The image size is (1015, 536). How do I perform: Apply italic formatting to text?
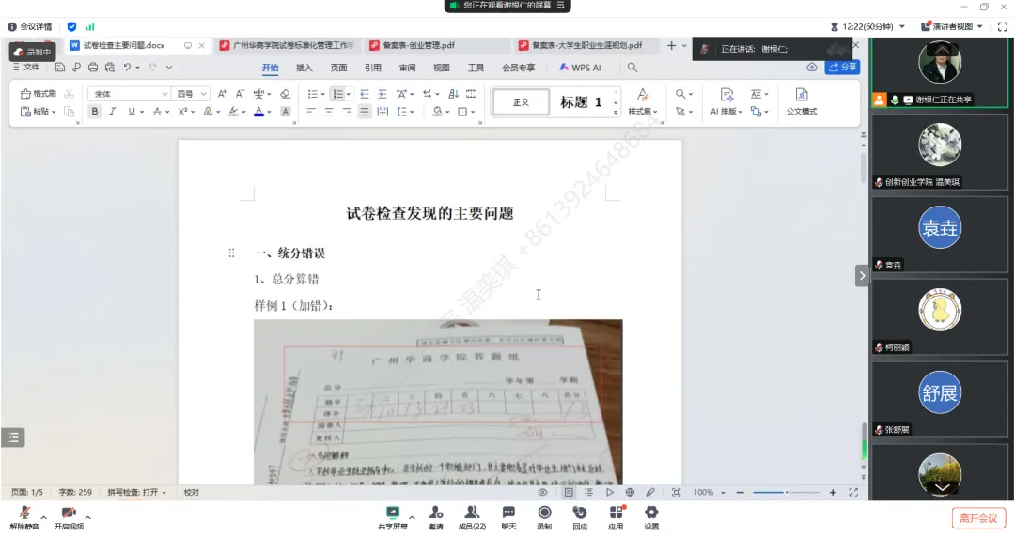112,112
